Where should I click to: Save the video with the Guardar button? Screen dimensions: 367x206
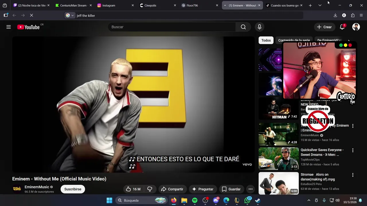pyautogui.click(x=231, y=189)
